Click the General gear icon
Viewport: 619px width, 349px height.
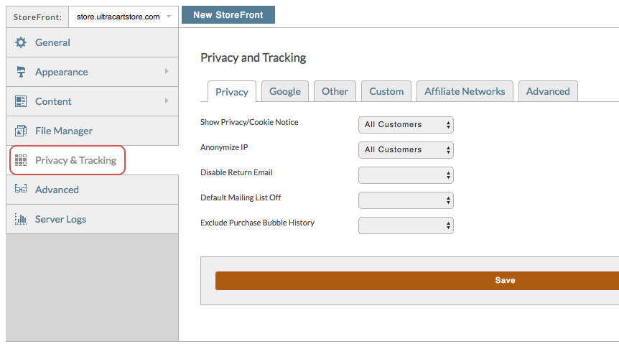(21, 42)
